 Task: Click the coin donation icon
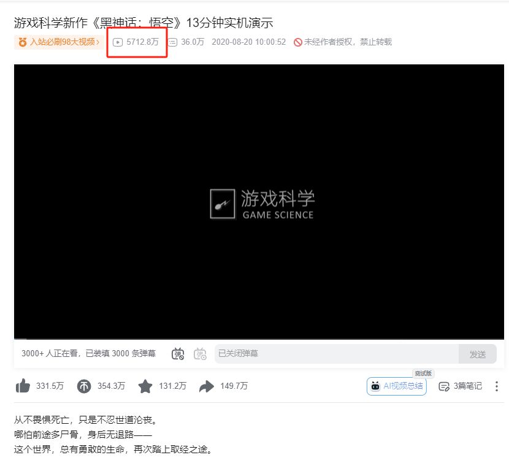84,386
